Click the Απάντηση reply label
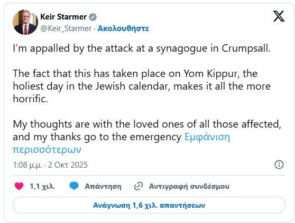Image resolution: width=295 pixels, height=223 pixels. pyautogui.click(x=103, y=186)
